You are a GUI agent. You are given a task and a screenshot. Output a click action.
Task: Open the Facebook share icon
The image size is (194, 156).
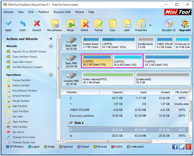coord(175,147)
